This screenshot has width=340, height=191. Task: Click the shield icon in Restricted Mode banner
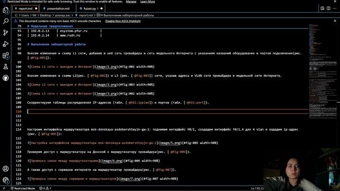click(4, 1)
